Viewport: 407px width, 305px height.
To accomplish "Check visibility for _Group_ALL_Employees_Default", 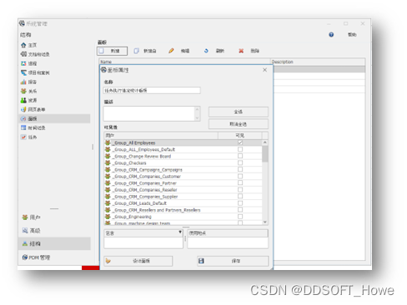I will pos(240,149).
